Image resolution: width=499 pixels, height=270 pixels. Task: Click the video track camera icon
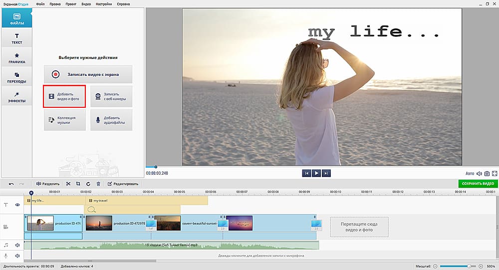pos(5,227)
